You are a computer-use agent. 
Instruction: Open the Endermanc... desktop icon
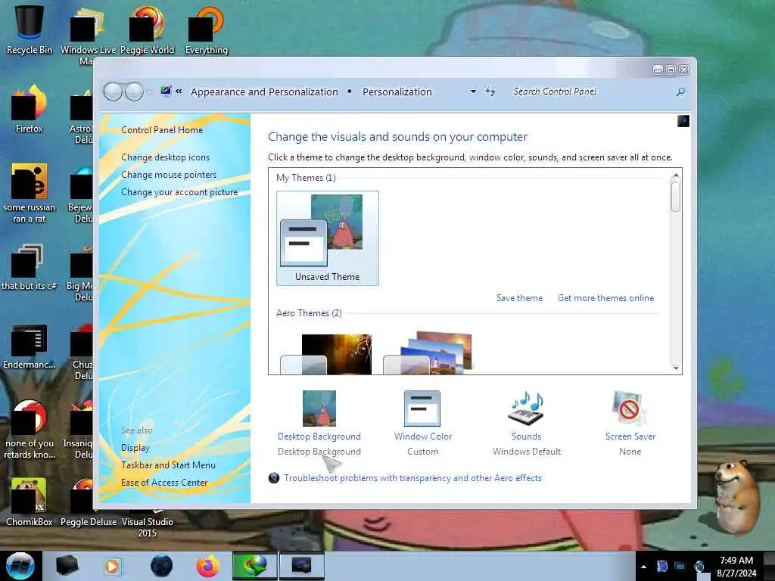point(30,346)
